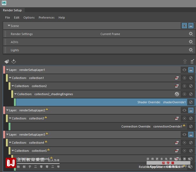The image size is (196, 172).
Task: Isolate select collection5
Action: (x=184, y=151)
